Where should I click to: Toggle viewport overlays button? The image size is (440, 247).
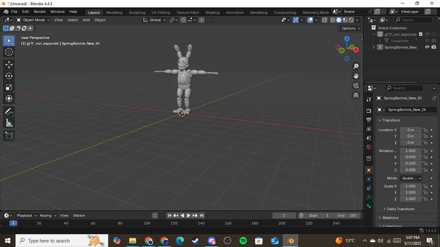pyautogui.click(x=310, y=20)
